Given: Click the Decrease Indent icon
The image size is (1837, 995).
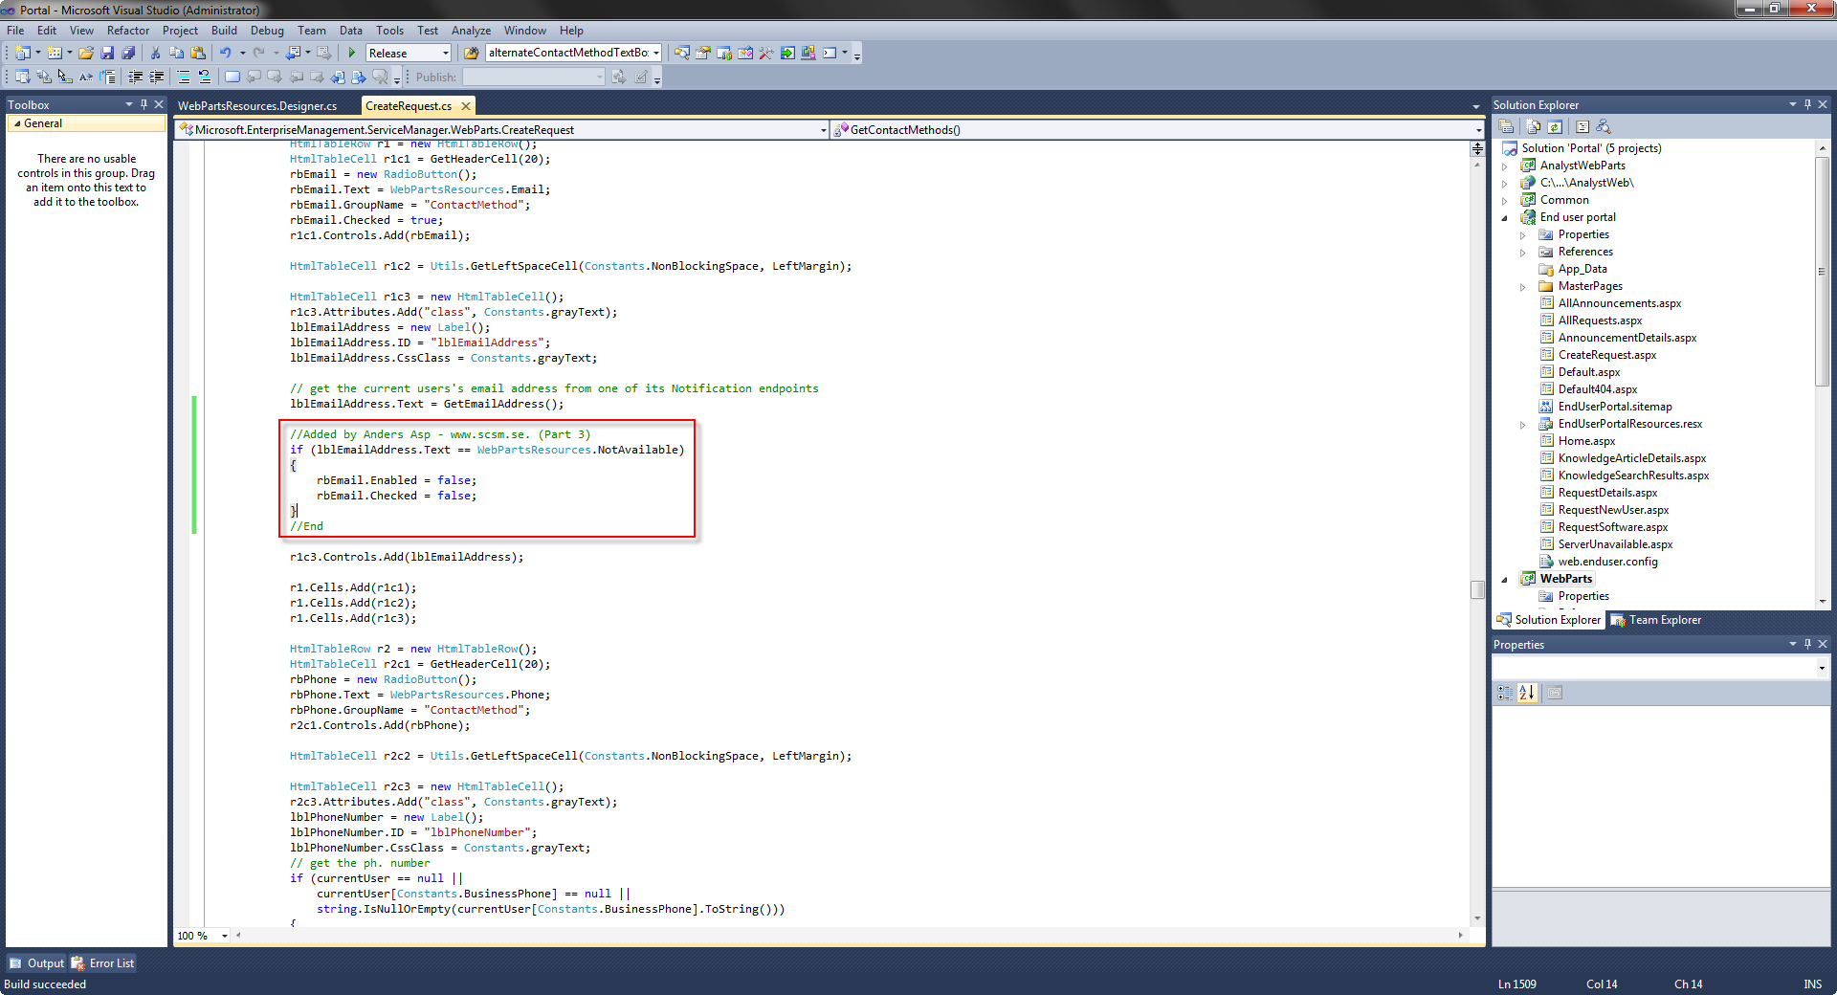Looking at the screenshot, I should 136,77.
